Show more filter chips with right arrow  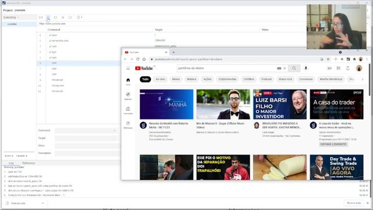click(x=363, y=79)
